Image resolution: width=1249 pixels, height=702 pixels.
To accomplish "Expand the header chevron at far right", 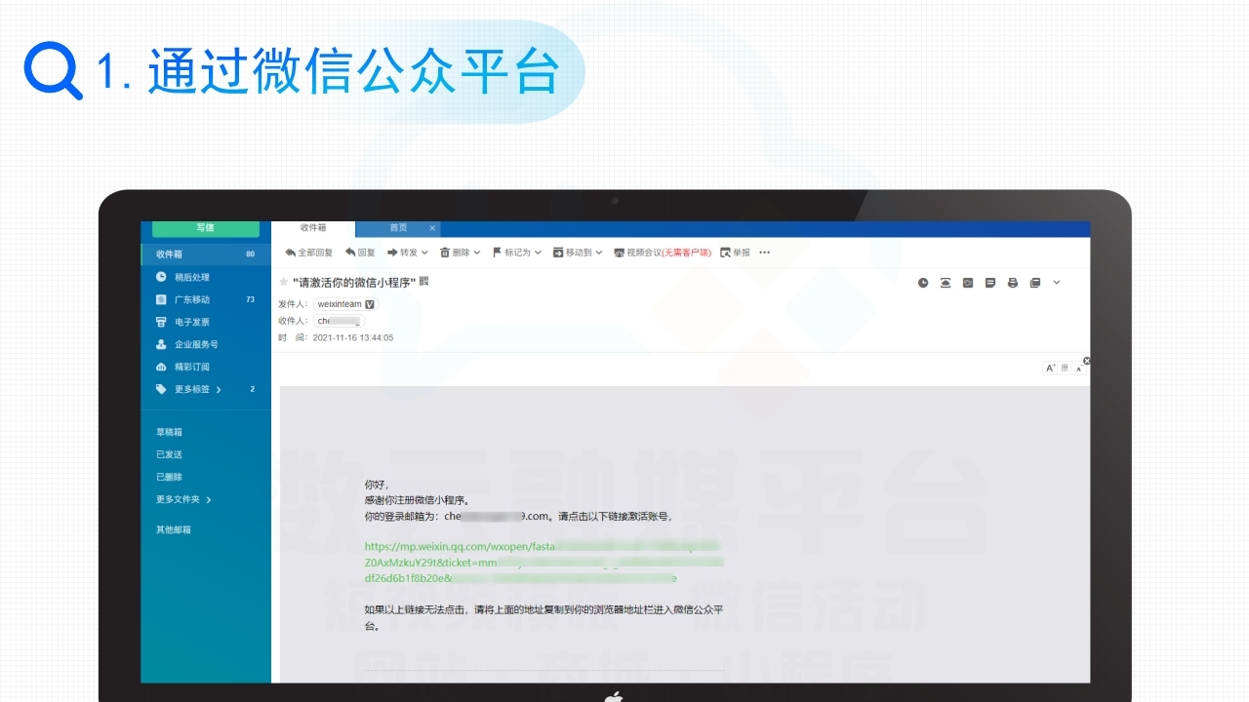I will point(1057,283).
